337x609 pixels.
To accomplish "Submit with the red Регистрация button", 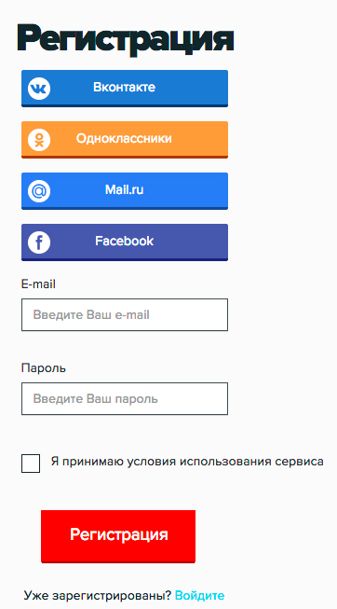I will click(118, 536).
